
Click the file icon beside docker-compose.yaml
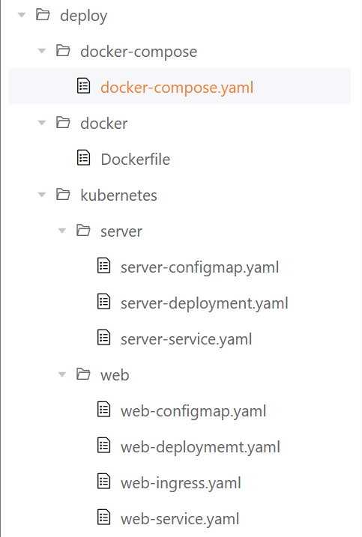pyautogui.click(x=83, y=86)
